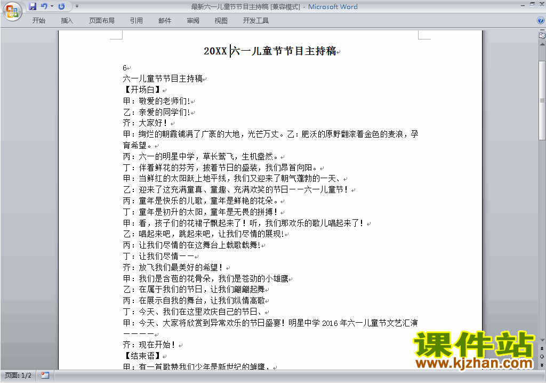Screen dimensions: 546x383
Task: Open the 邮件 ribbon tab
Action: 165,21
